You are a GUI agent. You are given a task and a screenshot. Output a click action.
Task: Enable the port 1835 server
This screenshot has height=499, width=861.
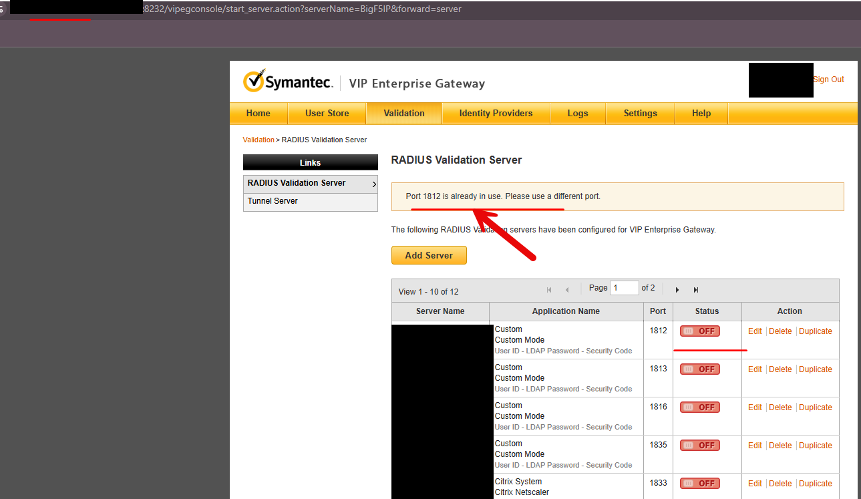tap(700, 446)
